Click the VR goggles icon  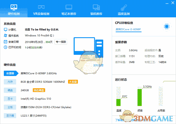[41, 7]
